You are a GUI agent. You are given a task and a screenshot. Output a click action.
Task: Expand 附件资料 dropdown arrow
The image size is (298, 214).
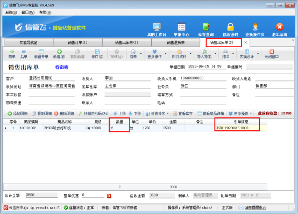click(190, 54)
